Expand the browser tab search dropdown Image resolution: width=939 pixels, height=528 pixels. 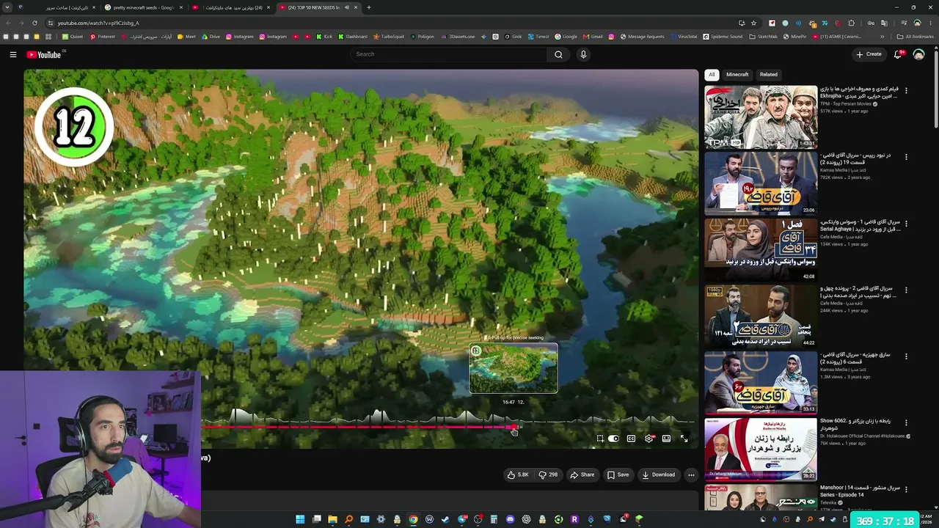click(x=7, y=7)
